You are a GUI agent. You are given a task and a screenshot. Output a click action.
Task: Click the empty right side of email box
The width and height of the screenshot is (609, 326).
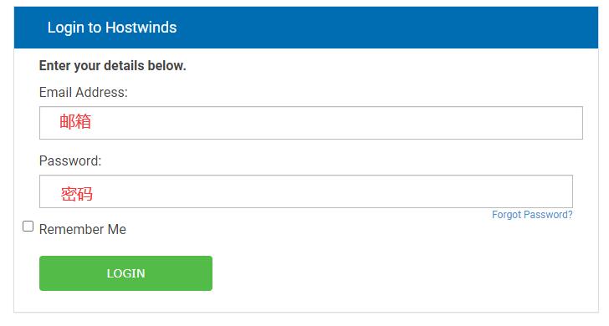427,123
